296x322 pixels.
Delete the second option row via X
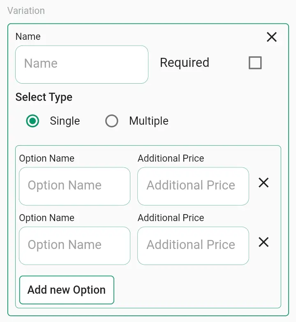coord(264,242)
